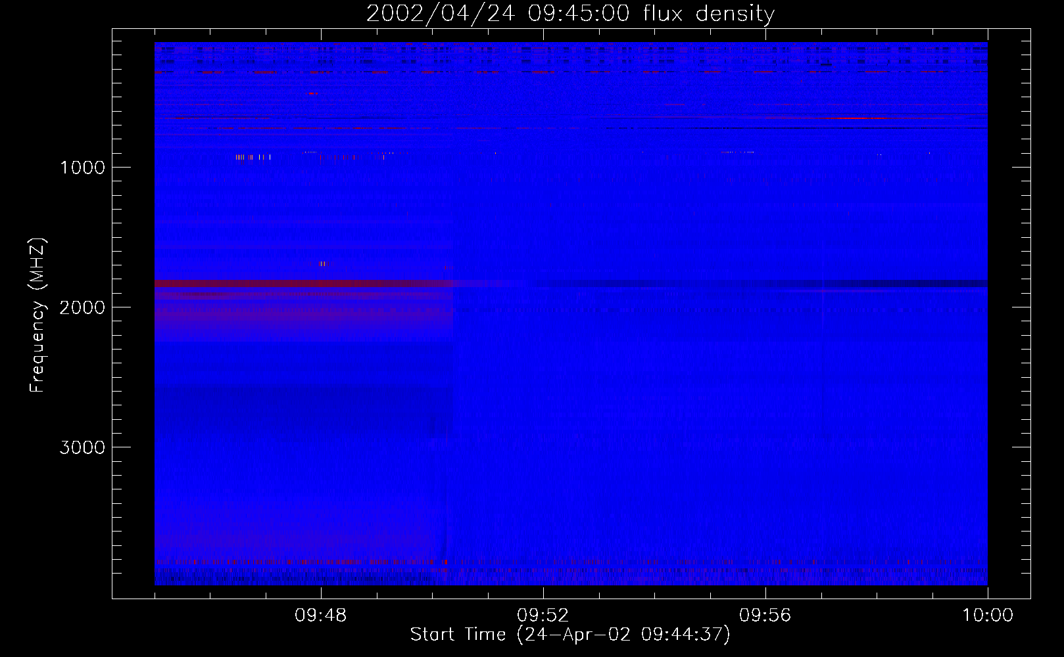Viewport: 1064px width, 657px height.
Task: Click the yellow burst marks near 950 MHz
Action: point(253,157)
